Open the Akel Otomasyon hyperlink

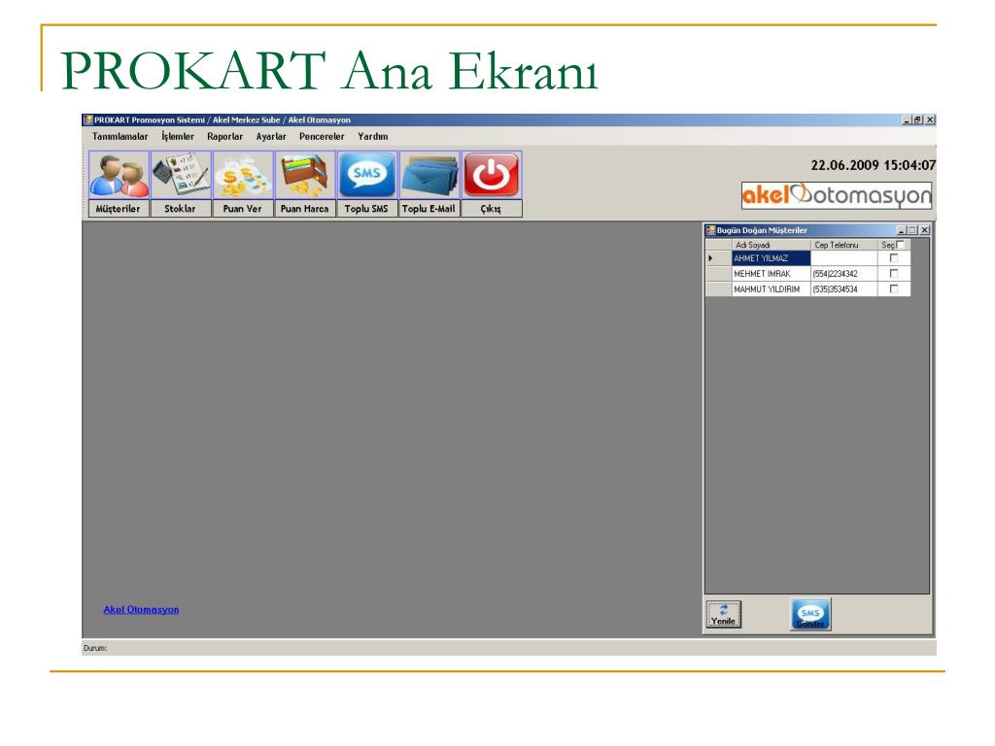(142, 610)
